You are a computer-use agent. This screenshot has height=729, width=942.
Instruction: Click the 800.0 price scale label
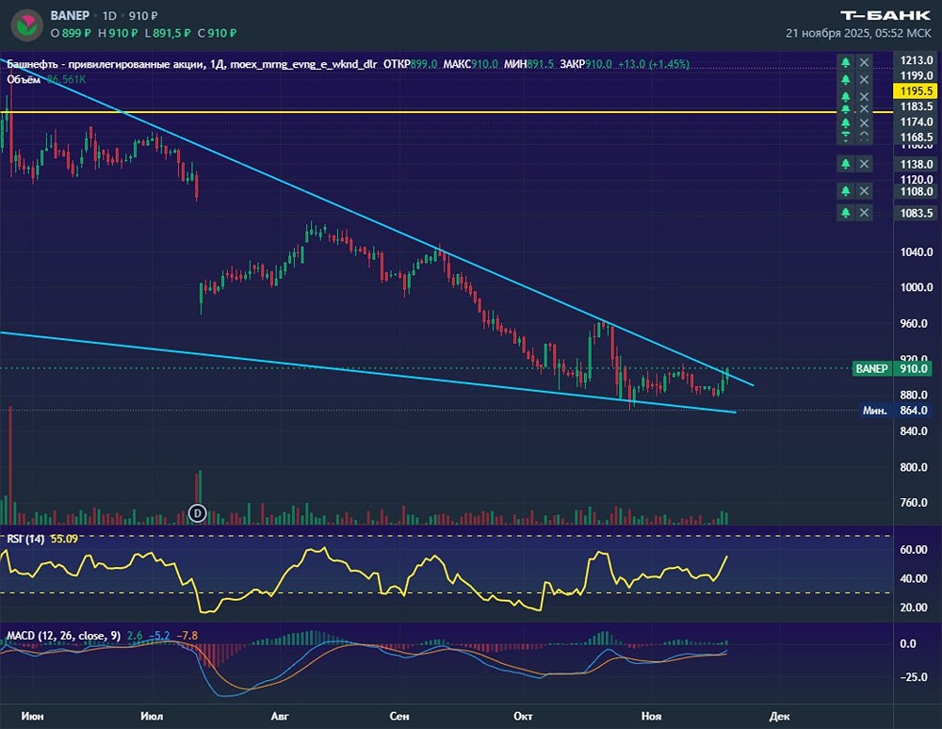pos(913,466)
